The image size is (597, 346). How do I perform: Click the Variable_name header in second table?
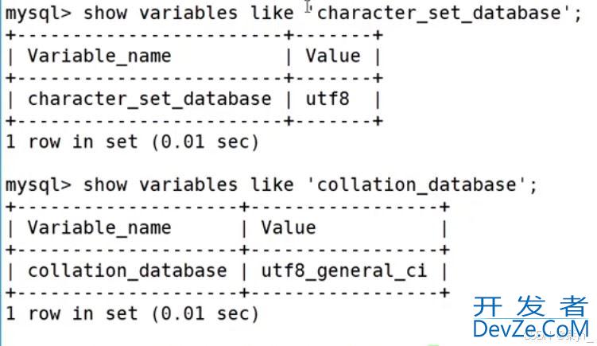point(99,228)
